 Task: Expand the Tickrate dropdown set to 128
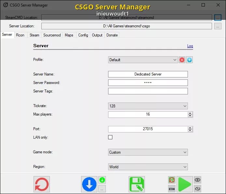point(148,106)
